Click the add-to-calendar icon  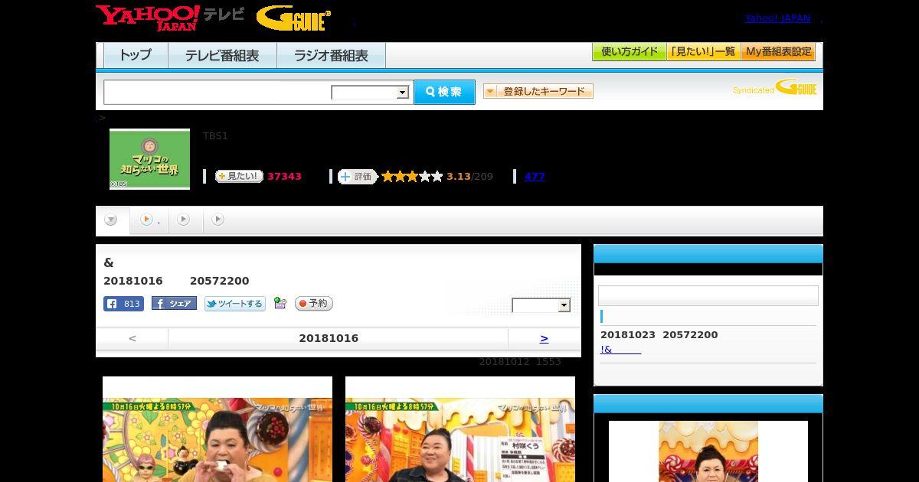pyautogui.click(x=280, y=304)
